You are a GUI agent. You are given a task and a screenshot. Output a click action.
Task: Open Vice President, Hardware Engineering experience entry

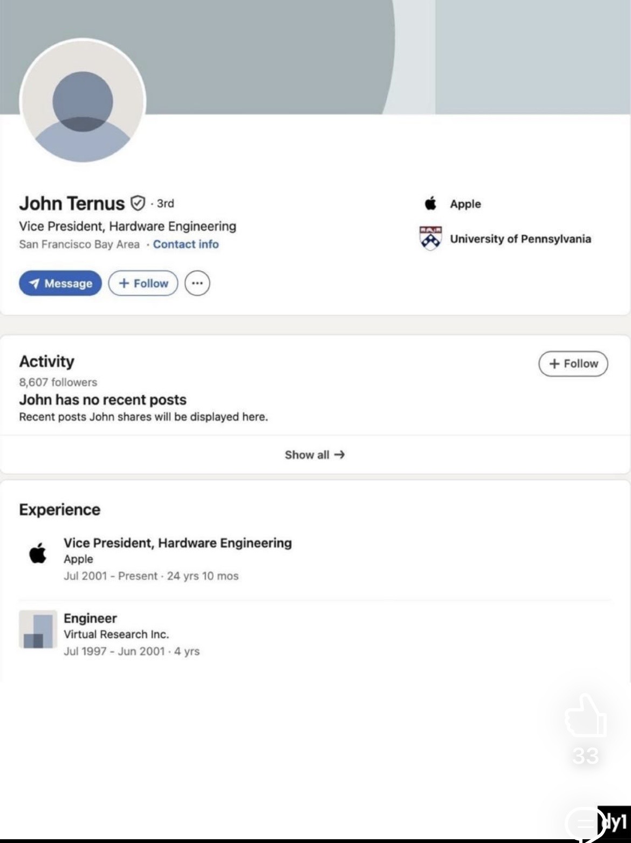click(177, 543)
